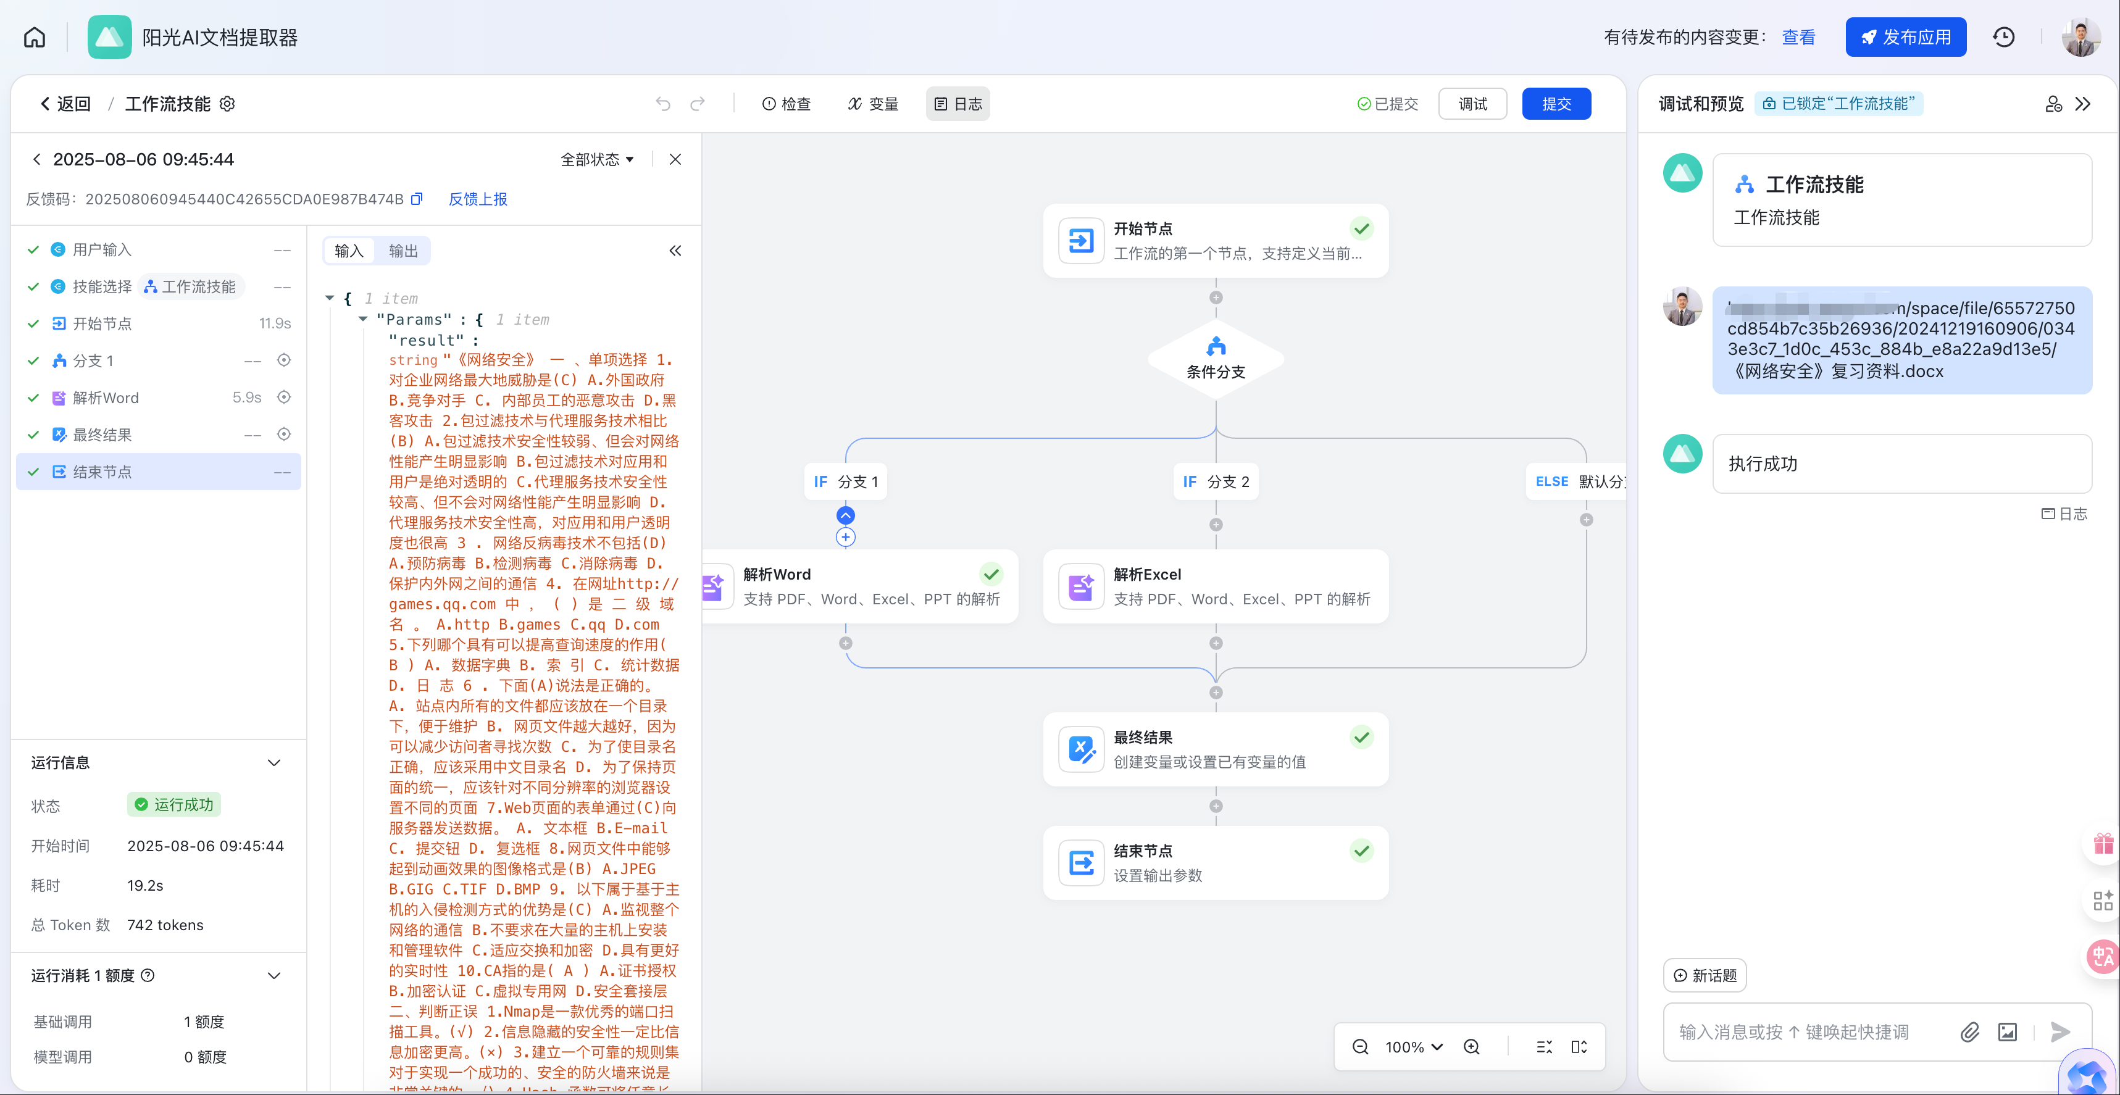Click the 已锁定"工作流技能" badge
Screen dimensions: 2120x1095
(x=1839, y=104)
